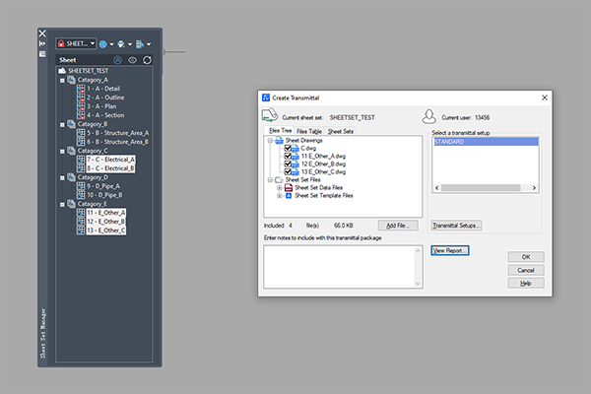Switch to the Files Tree tab
Screen dimensions: 591x394
click(280, 130)
